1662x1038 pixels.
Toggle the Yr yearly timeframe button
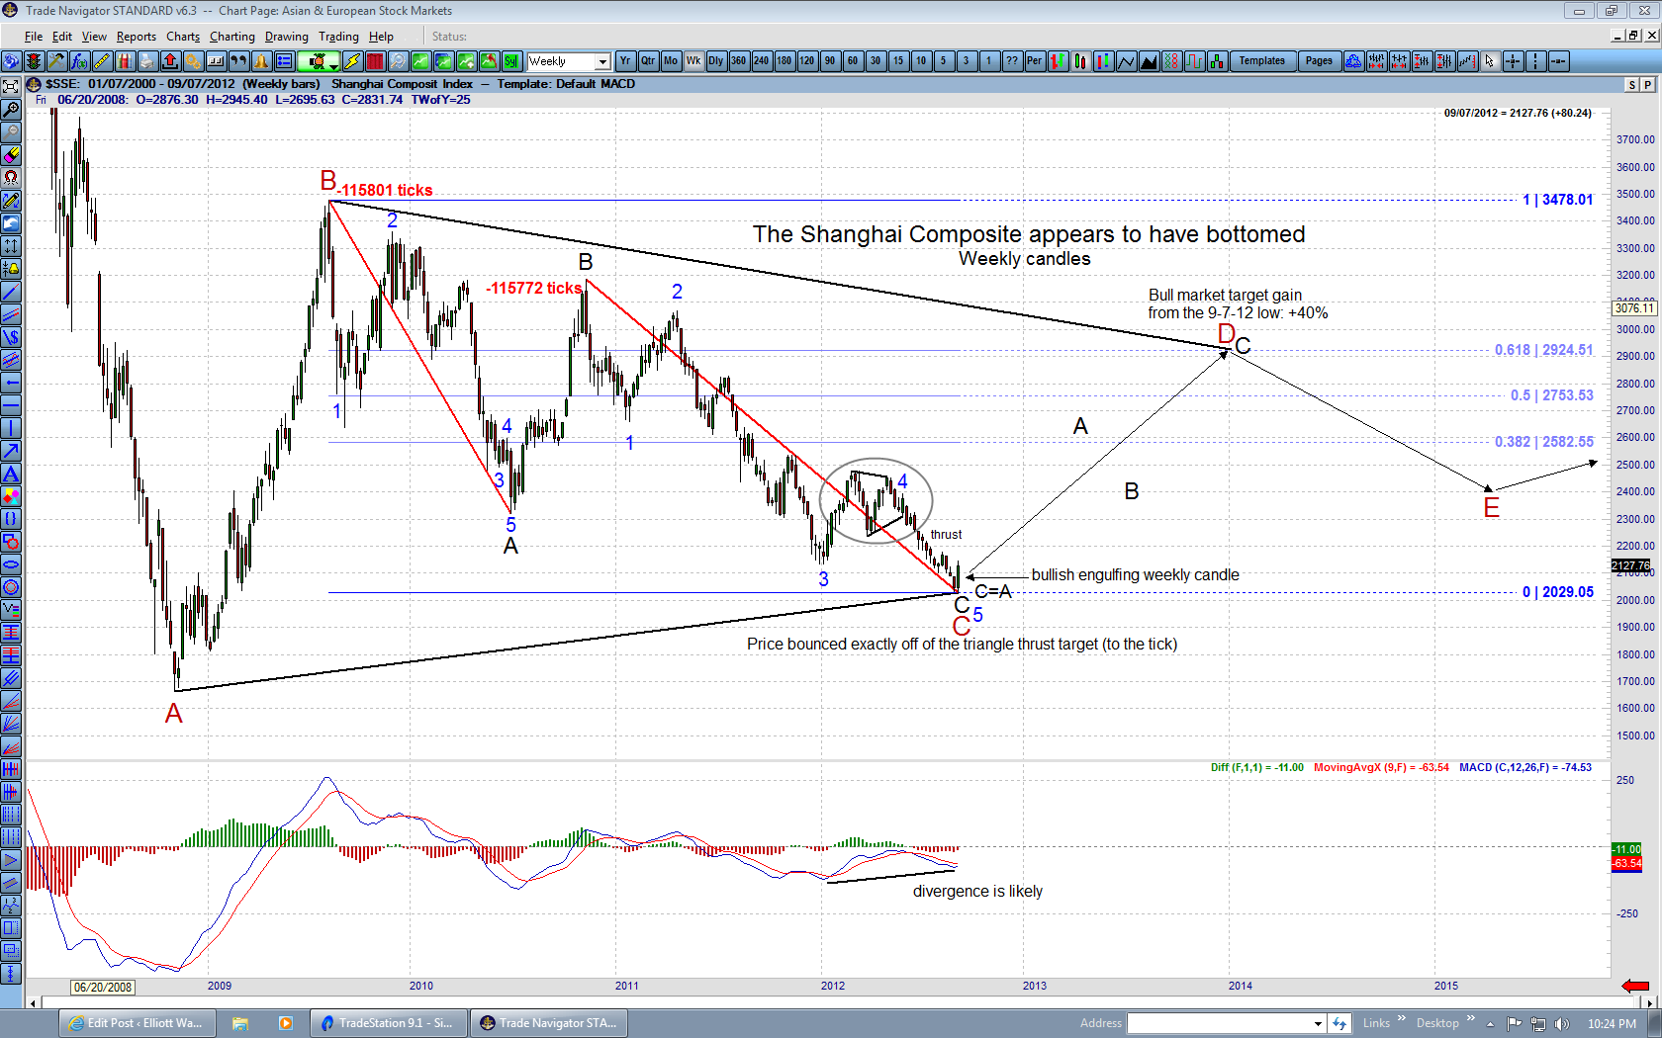625,61
